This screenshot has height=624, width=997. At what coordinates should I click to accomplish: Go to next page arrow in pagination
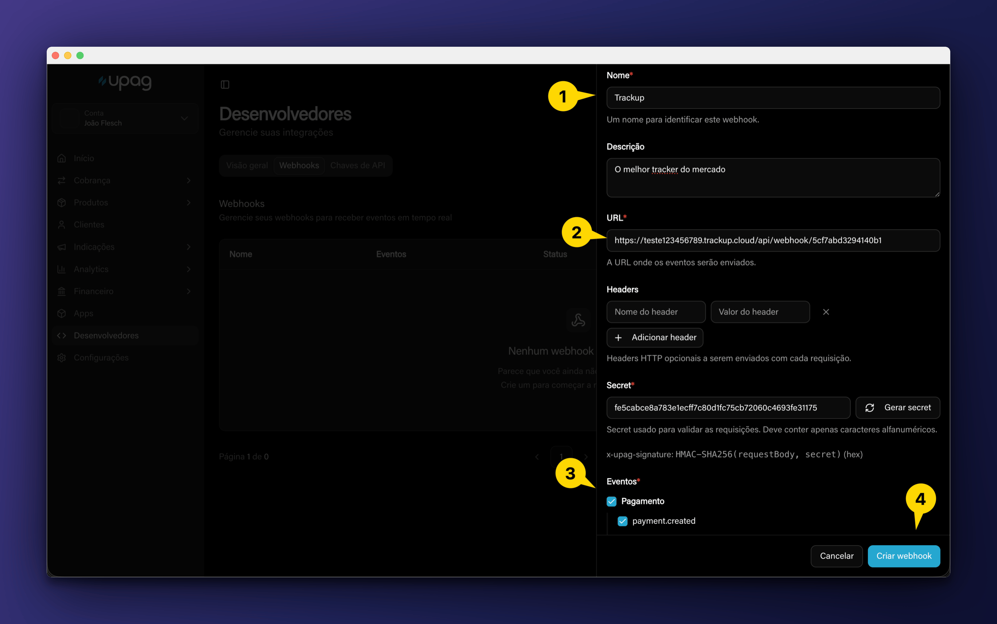pos(586,457)
